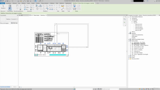Click the Text tool icon in quick access toolbar

tap(28, 1)
